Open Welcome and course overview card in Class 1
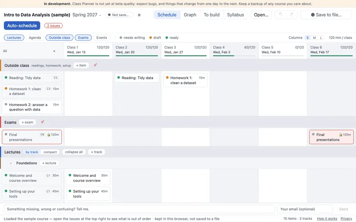The height and width of the screenshot is (222, 356). coord(88,178)
